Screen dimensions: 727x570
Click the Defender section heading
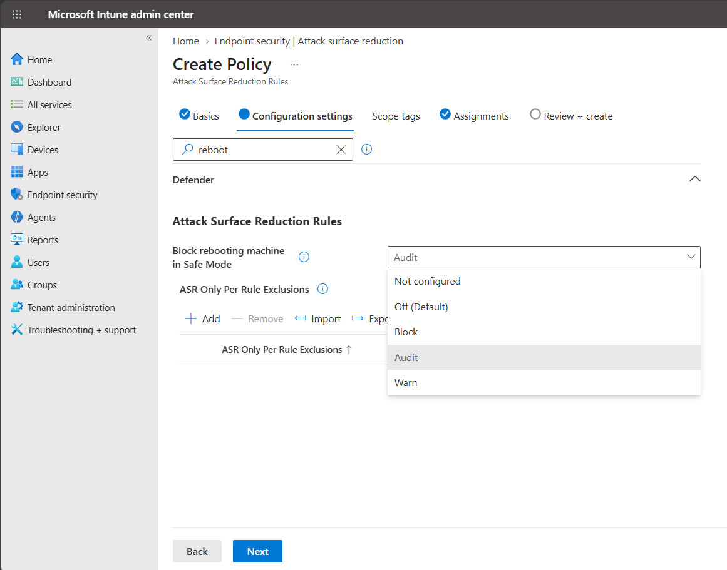click(193, 180)
